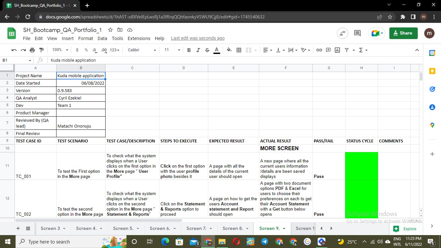The image size is (441, 248).
Task: Open horizontal align dropdown
Action: [268, 50]
